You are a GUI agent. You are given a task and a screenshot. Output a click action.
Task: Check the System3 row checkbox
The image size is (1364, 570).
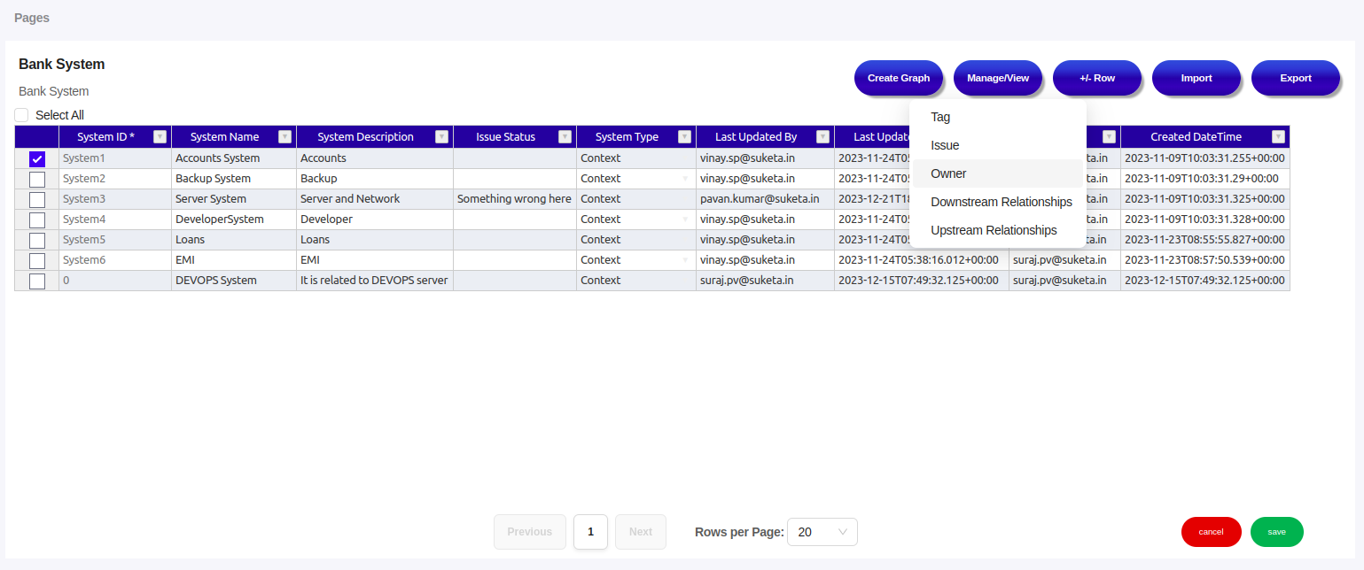tap(37, 200)
